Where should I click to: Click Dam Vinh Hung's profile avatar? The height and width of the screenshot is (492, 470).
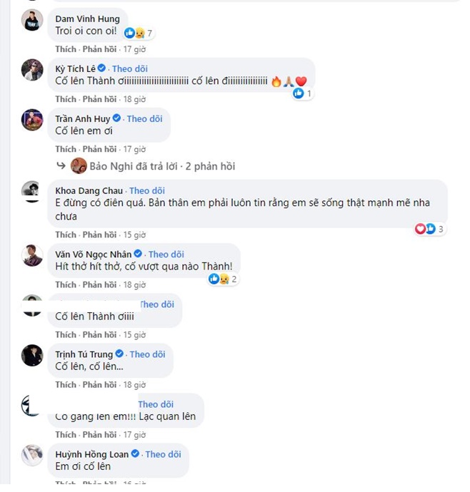pyautogui.click(x=32, y=21)
